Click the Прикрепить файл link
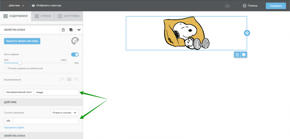Viewport: 290px width, 139px height. coord(14,128)
